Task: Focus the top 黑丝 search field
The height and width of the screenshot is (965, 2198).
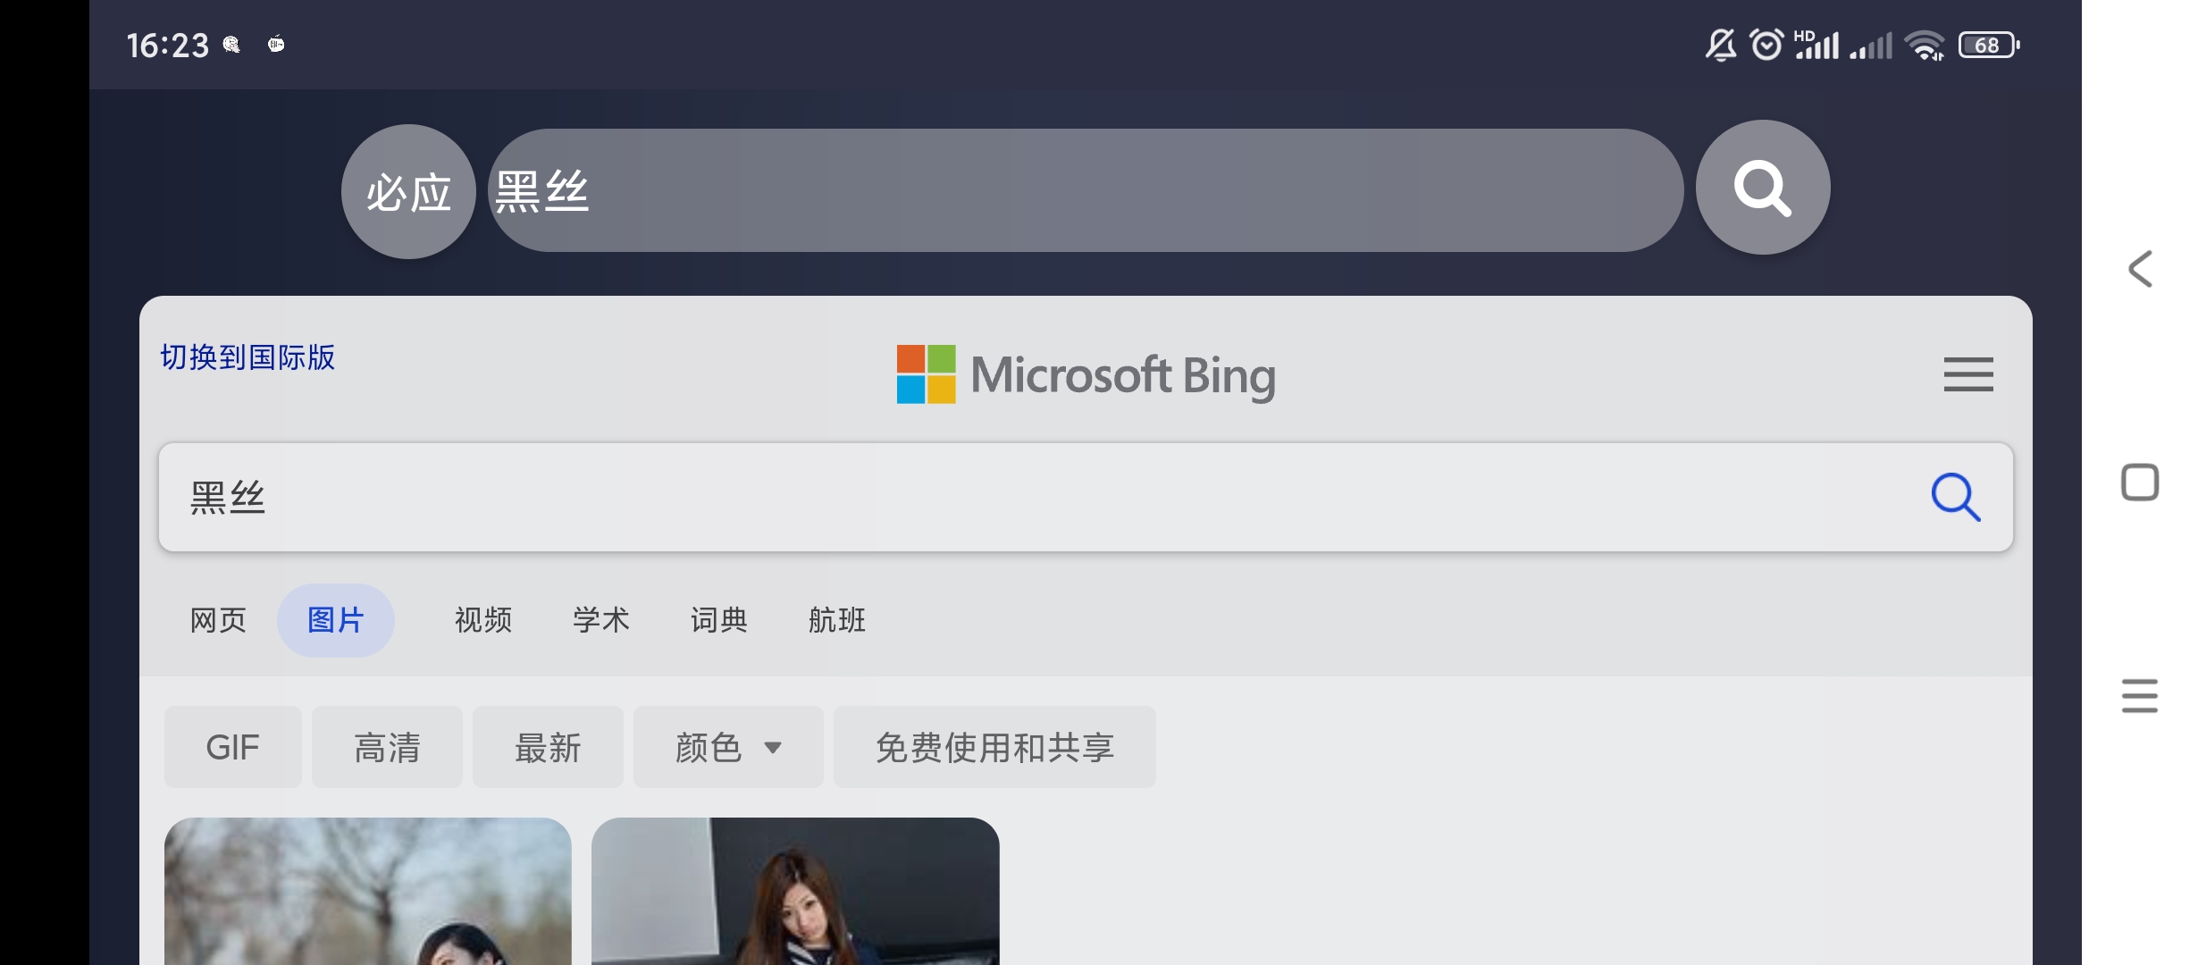Action: pos(1086,190)
